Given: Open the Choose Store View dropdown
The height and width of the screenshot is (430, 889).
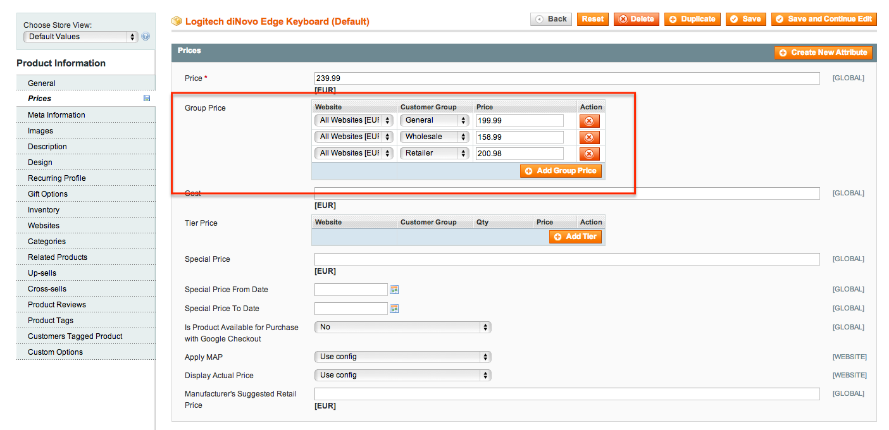Looking at the screenshot, I should click(x=80, y=37).
